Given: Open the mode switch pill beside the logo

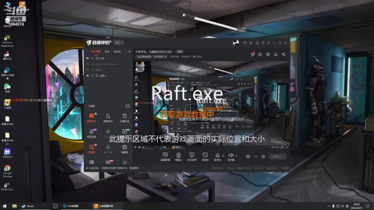Looking at the screenshot, I should coord(119,42).
